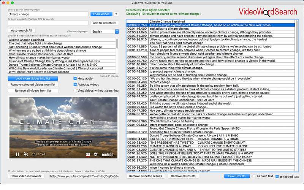Image resolution: width=304 pixels, height=190 pixels.
Task: Open the question mark help button
Action: coord(116,14)
